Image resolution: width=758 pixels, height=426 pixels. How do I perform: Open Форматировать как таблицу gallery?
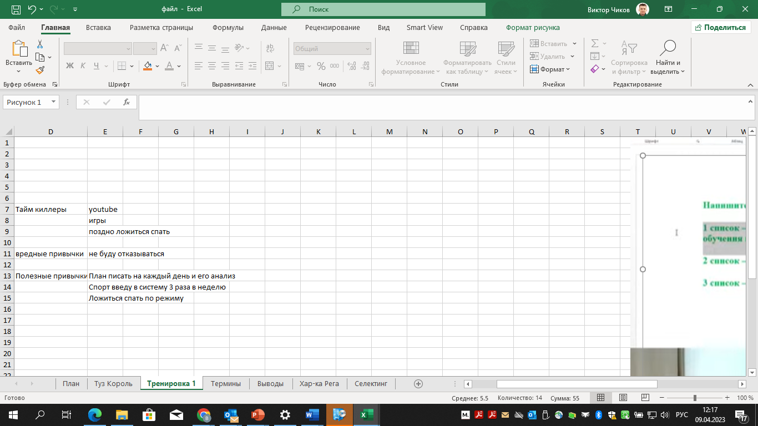[x=467, y=58]
